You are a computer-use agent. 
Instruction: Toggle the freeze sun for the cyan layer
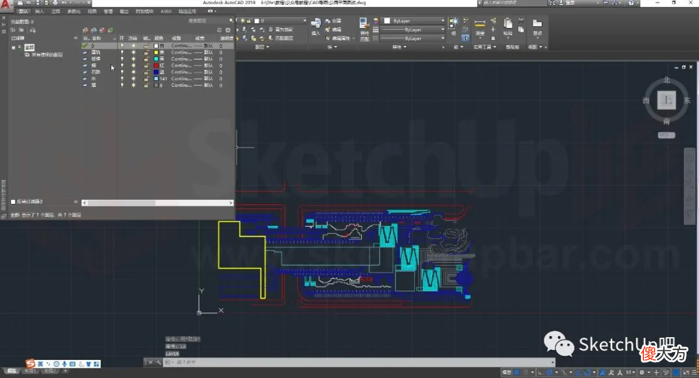click(133, 59)
